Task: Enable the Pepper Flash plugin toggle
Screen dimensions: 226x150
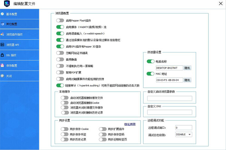Action: pos(60,21)
